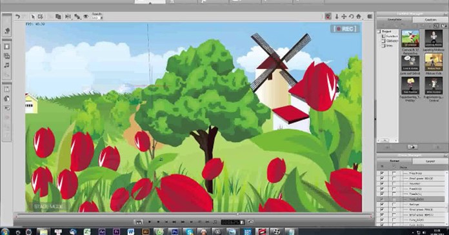Select the Function tree item
This screenshot has width=449, height=235.
(392, 36)
